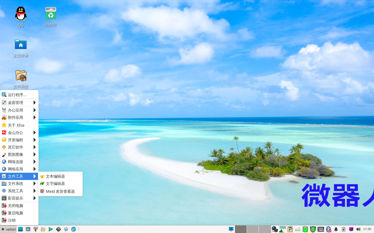This screenshot has width=374, height=233.
Task: Click the volume speaker tray icon
Action: point(359,229)
